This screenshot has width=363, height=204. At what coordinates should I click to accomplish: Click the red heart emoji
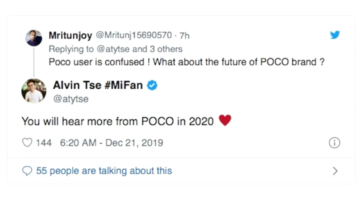coord(225,120)
